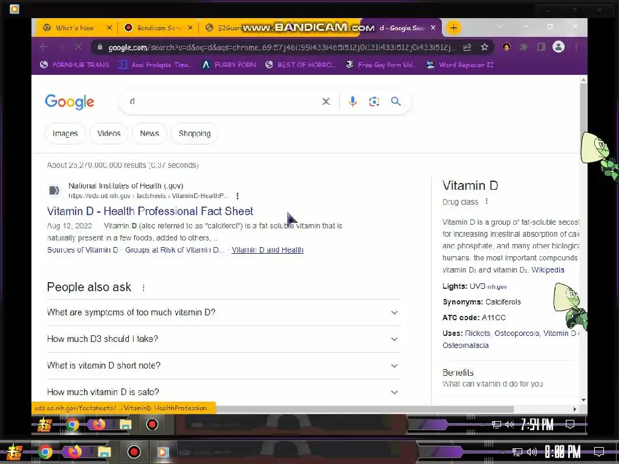
Task: Open the extensions puzzle piece menu
Action: tap(523, 47)
